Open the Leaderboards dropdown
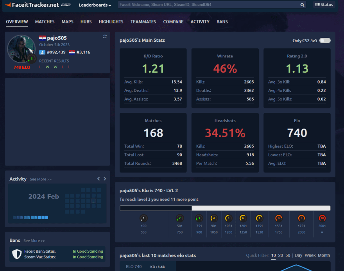 click(94, 5)
